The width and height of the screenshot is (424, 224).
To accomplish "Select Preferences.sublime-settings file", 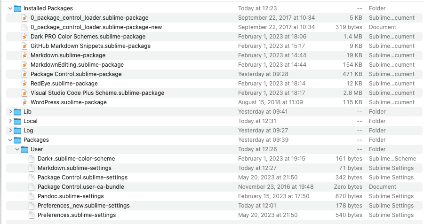I will coord(214,215).
